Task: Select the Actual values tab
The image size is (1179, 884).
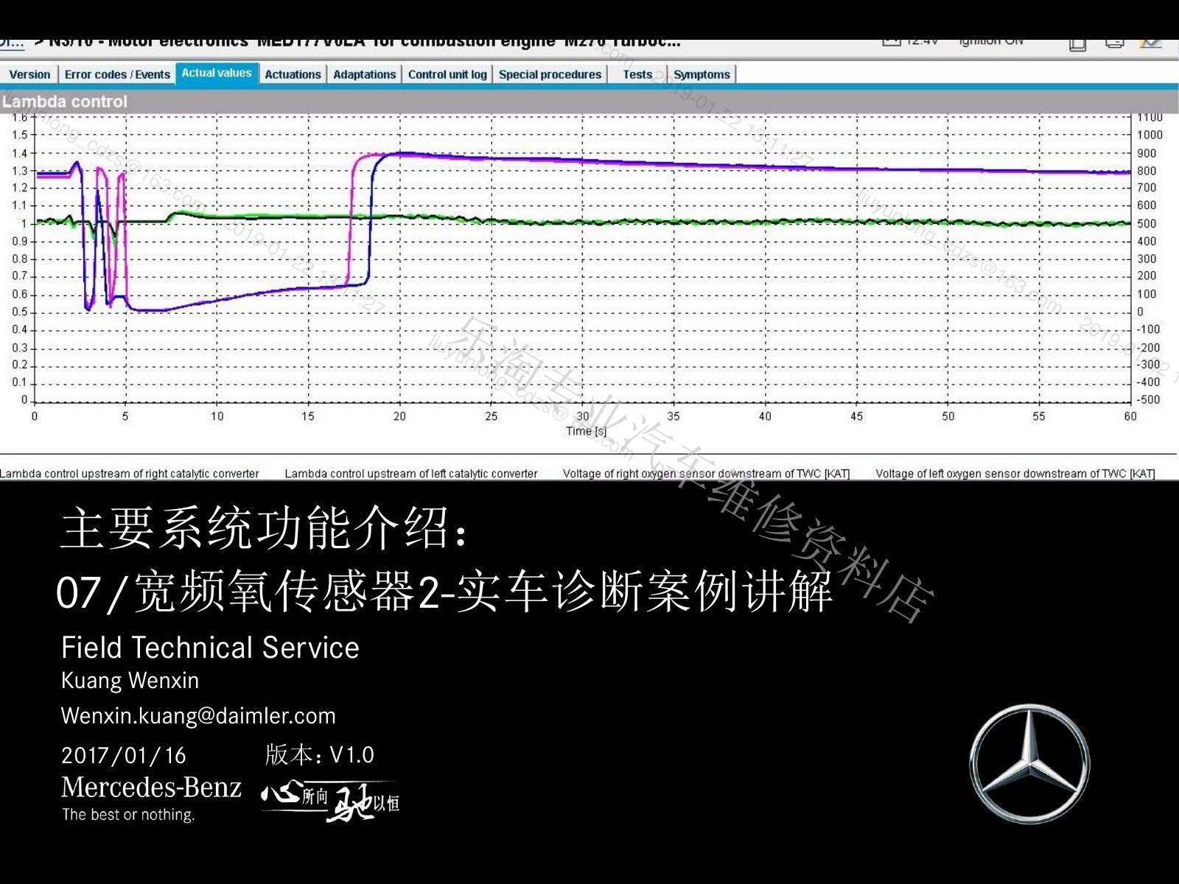Action: pos(217,74)
